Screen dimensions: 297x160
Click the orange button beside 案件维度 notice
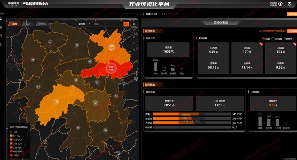pos(292,31)
